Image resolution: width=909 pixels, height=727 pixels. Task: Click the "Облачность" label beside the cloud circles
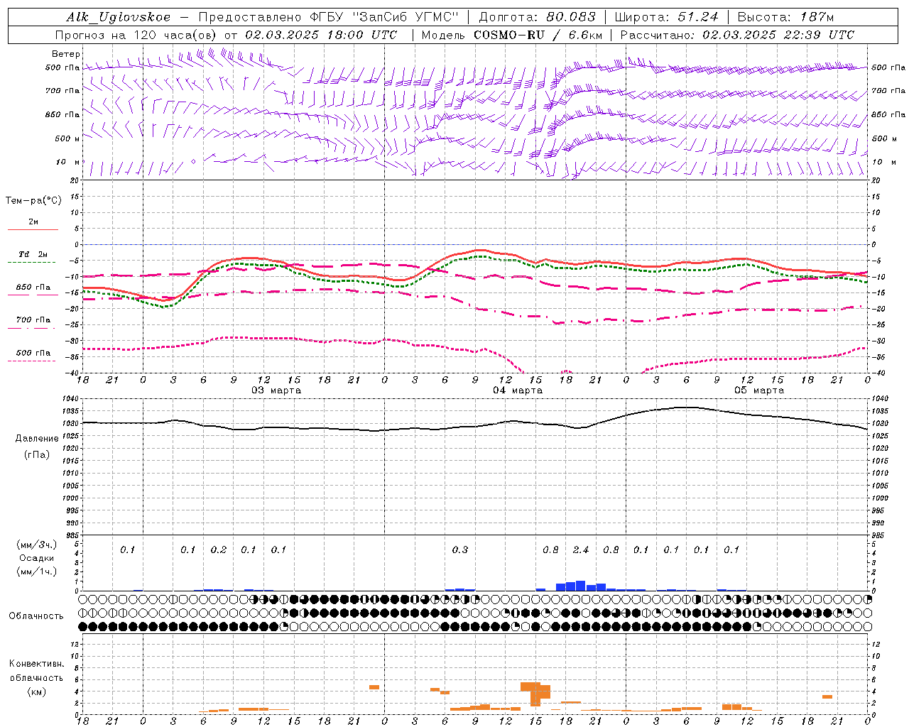[36, 616]
